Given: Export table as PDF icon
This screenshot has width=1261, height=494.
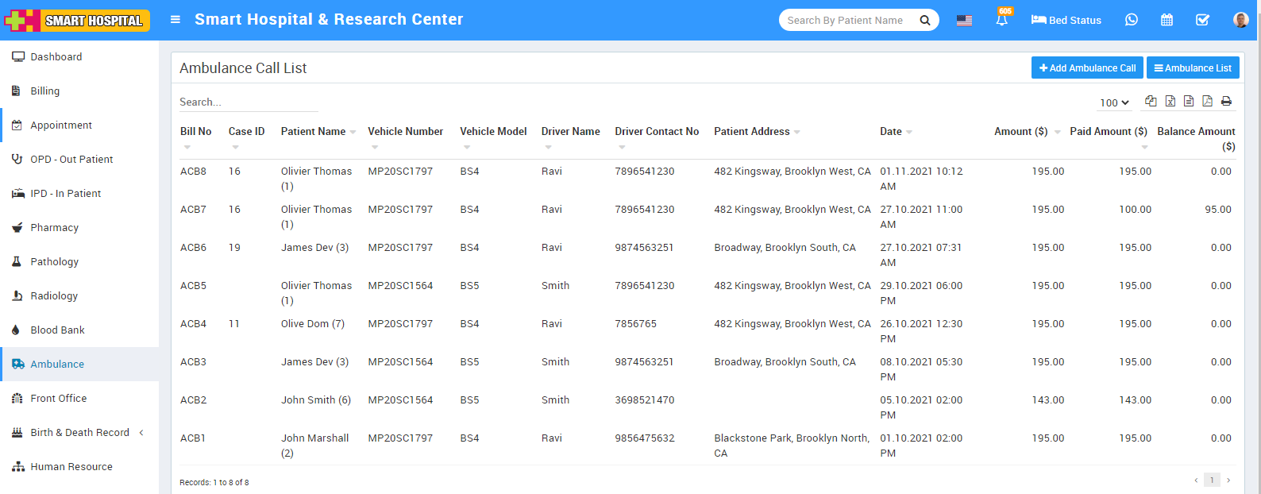Looking at the screenshot, I should click(1207, 101).
